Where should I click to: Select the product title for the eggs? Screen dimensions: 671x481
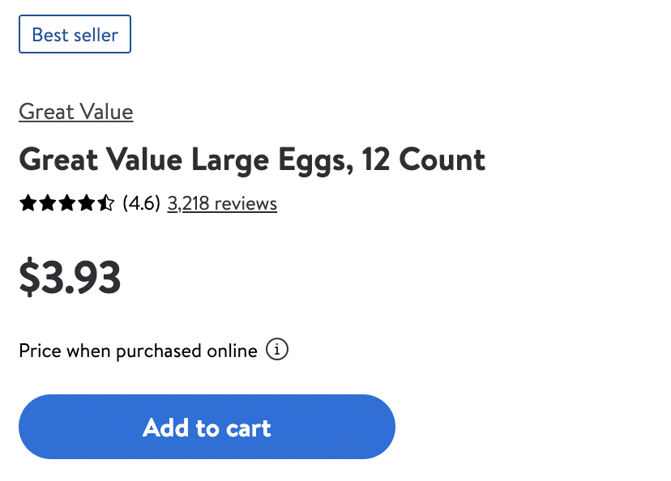pos(252,160)
